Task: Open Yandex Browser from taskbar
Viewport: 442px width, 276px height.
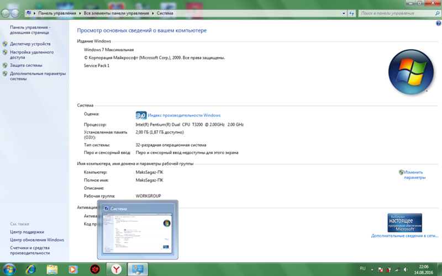Action: coord(117,269)
